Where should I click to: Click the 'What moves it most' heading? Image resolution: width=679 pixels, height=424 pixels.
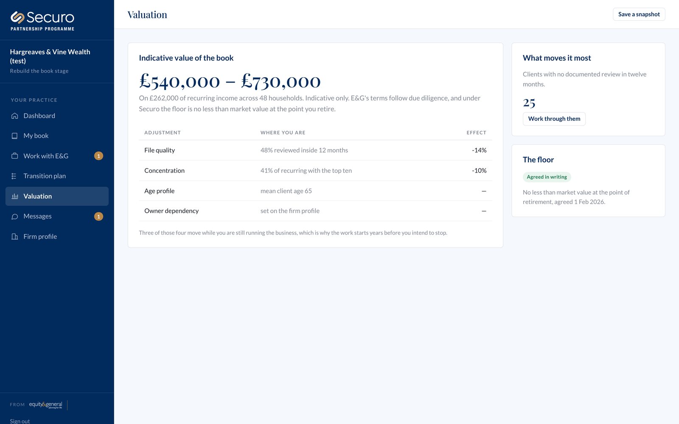[x=557, y=58]
